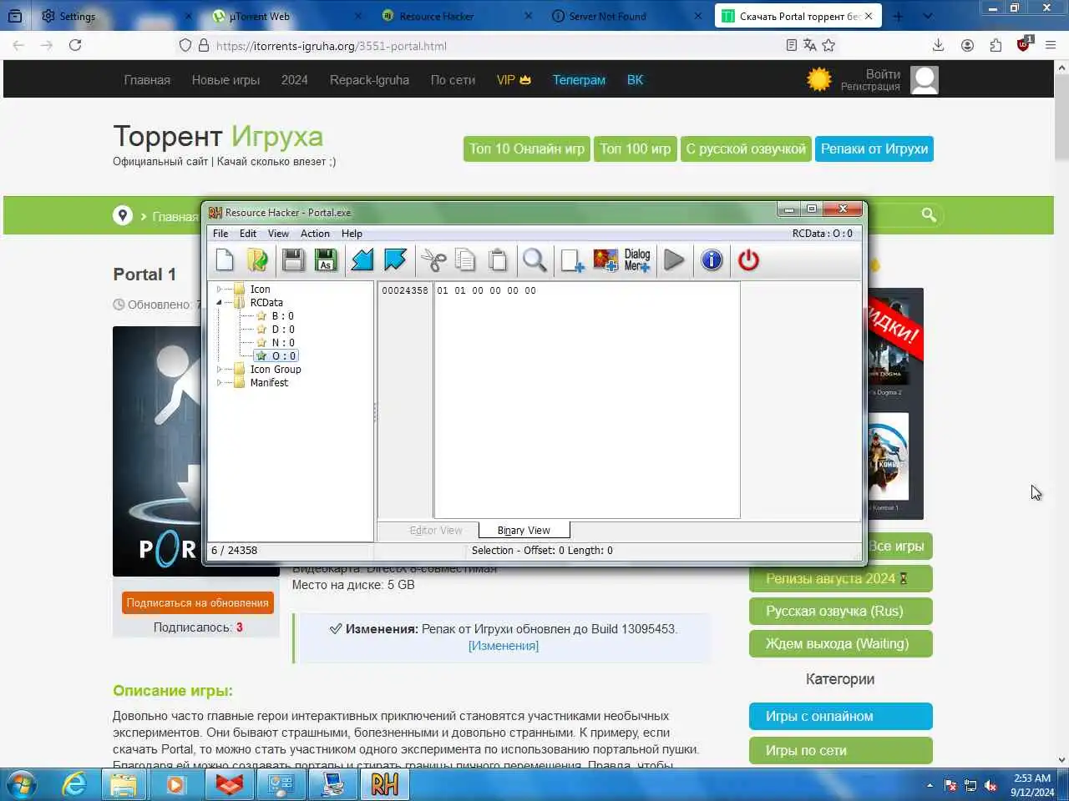This screenshot has height=801, width=1069.
Task: Bookmark this page with star icon
Action: [828, 45]
